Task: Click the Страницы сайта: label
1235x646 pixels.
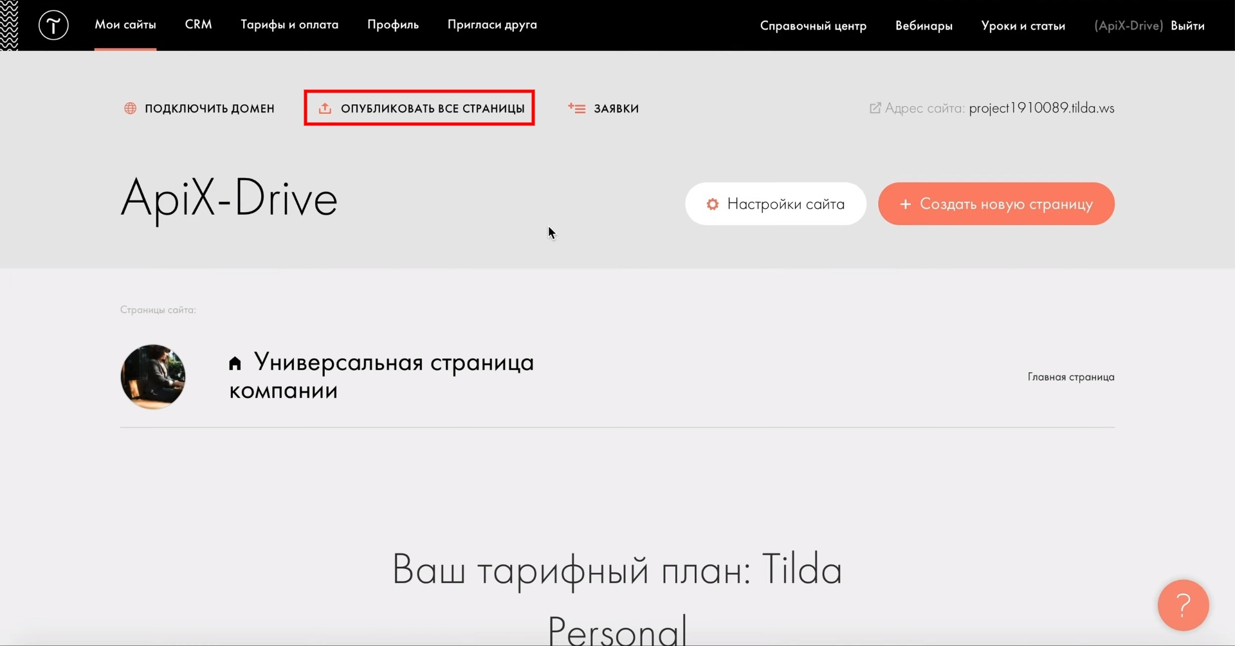Action: point(158,310)
